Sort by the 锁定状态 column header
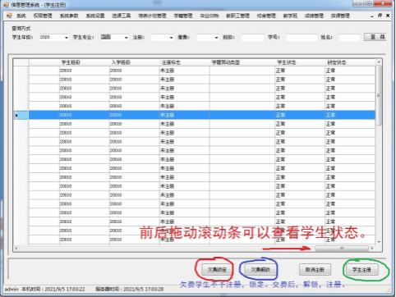Viewport: 396px width, 297px height. (350, 62)
